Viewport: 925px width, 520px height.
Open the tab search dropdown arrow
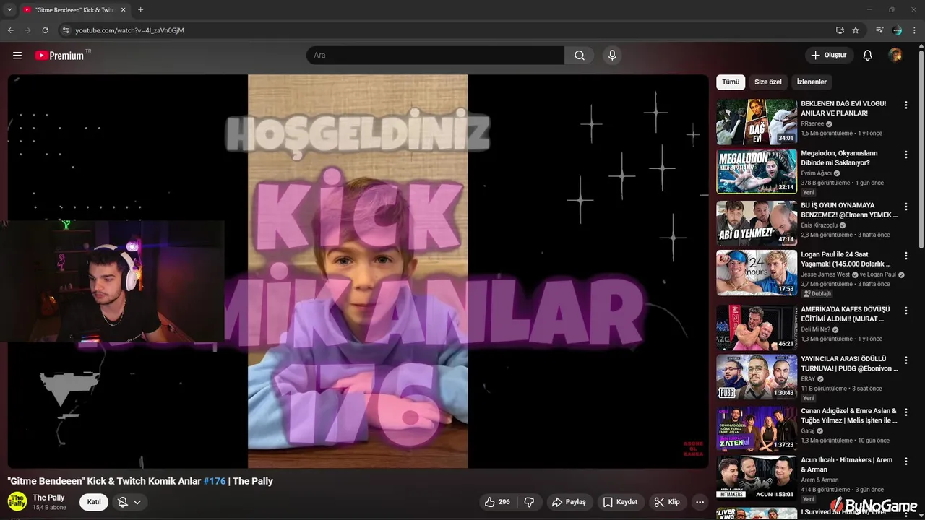9,9
